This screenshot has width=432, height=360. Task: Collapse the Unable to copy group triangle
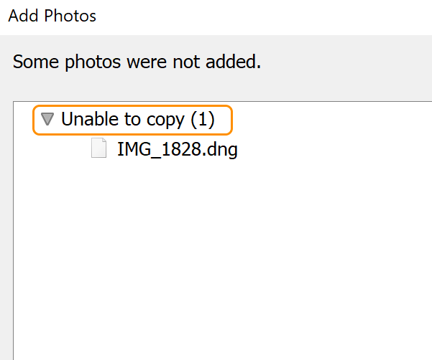click(47, 119)
